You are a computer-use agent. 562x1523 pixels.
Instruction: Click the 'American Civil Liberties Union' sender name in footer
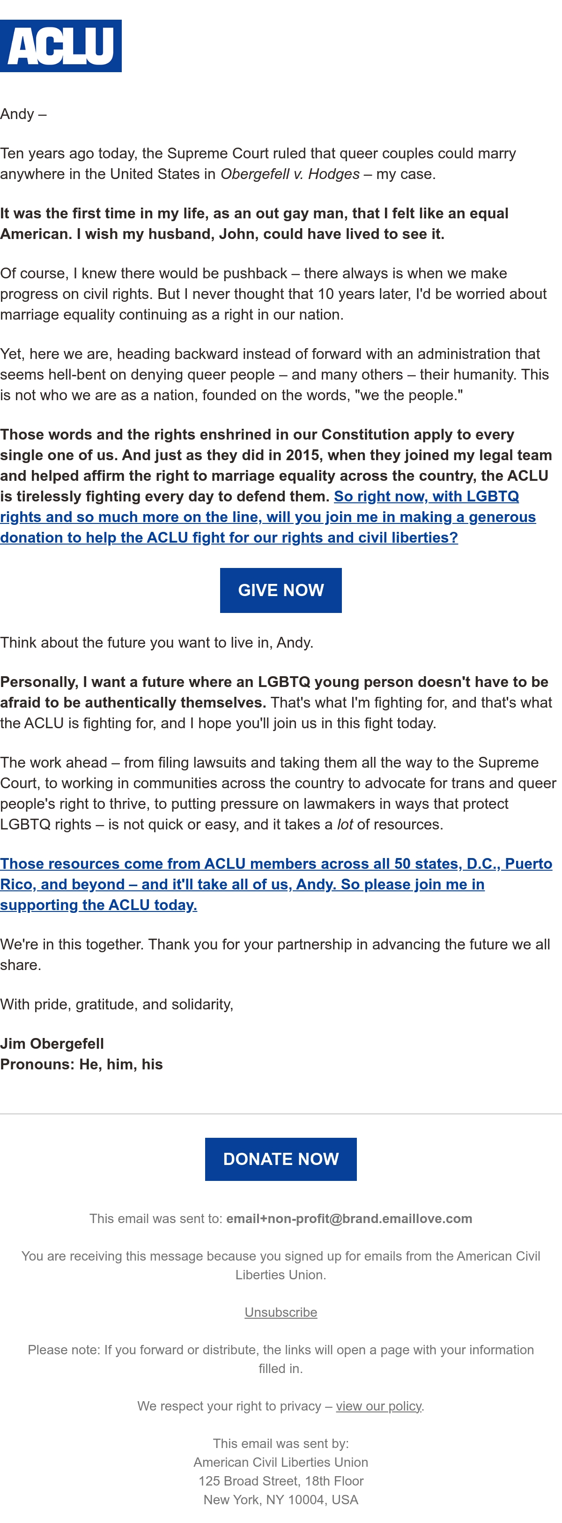tap(281, 1462)
